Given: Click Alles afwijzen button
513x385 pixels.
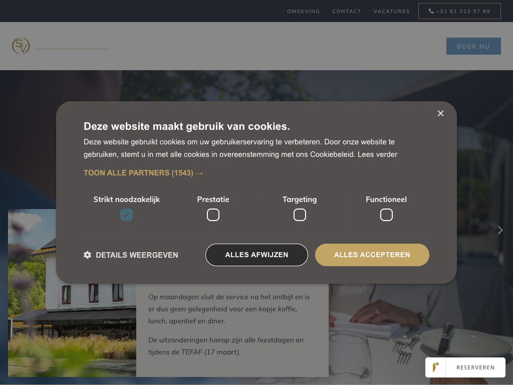Looking at the screenshot, I should point(256,255).
